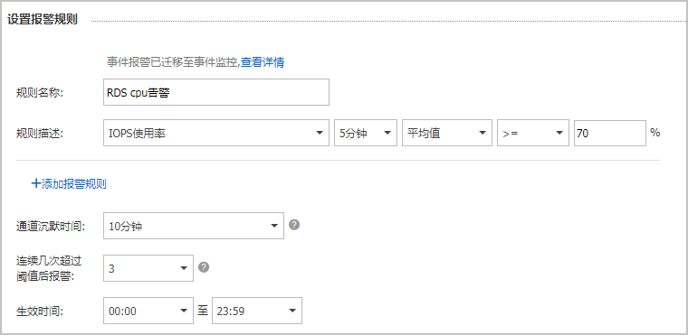The width and height of the screenshot is (688, 335).
Task: Click the plus icon before 添加报警规则
Action: tap(36, 184)
